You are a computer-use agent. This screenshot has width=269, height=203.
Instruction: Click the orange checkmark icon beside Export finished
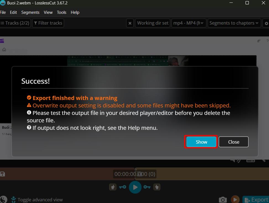click(x=29, y=97)
